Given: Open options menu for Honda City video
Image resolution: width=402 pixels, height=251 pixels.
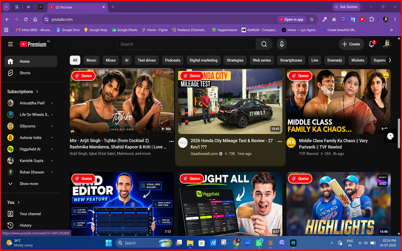Looking at the screenshot, I should (x=280, y=141).
